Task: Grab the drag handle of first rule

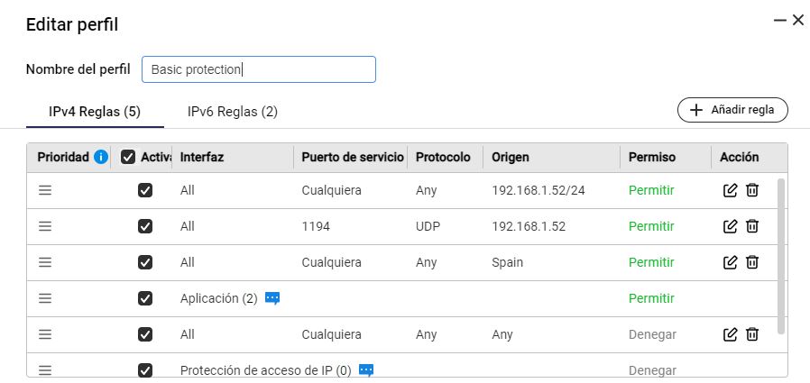Action: tap(45, 190)
